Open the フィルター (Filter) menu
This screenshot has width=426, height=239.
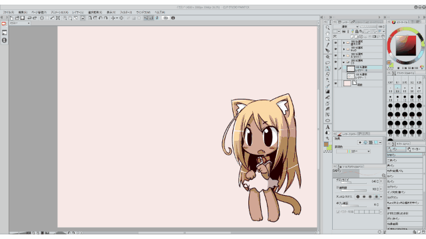tap(126, 12)
